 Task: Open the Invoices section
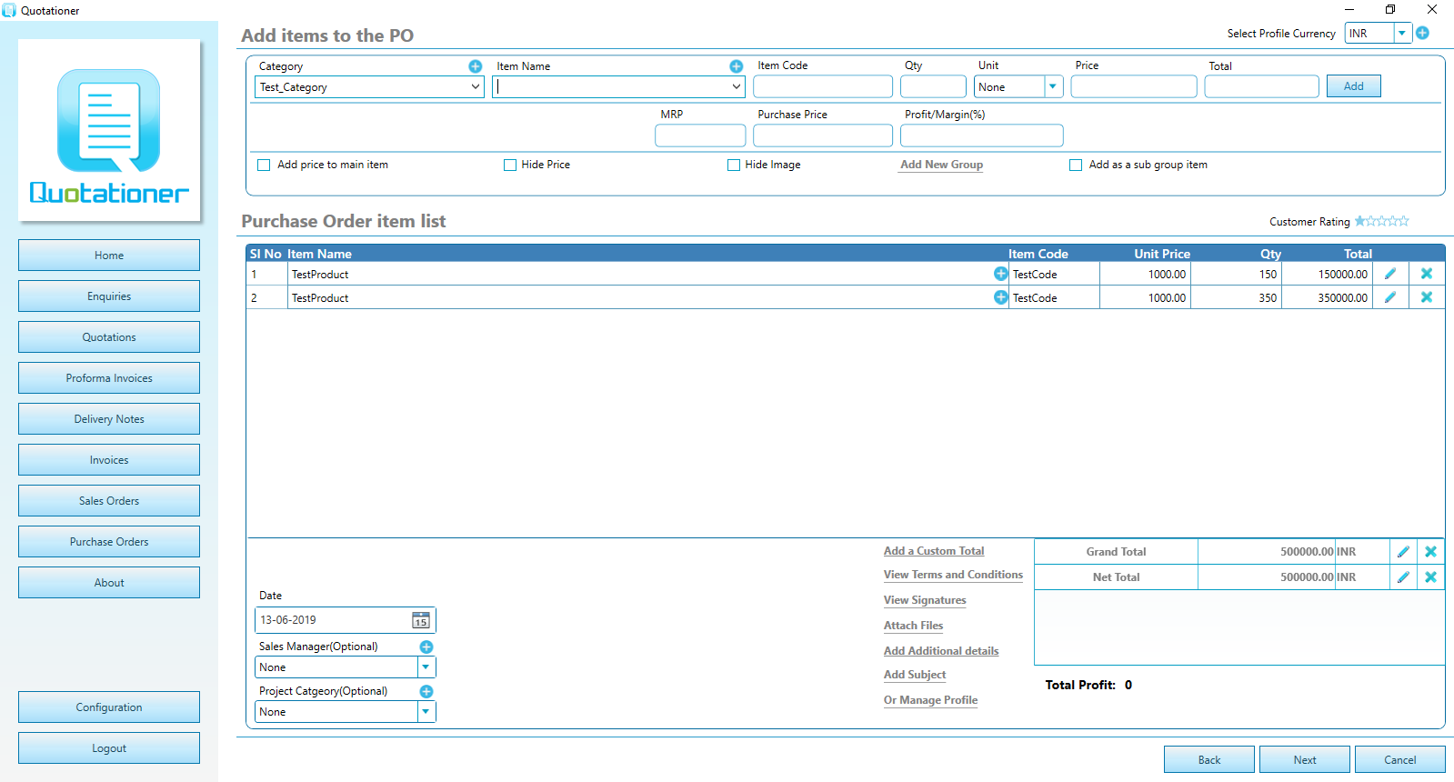(109, 460)
